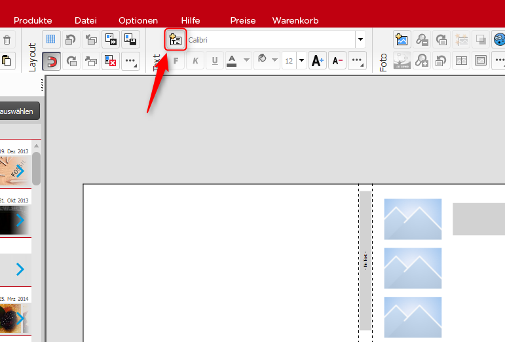Decrease font size with A−

point(337,61)
